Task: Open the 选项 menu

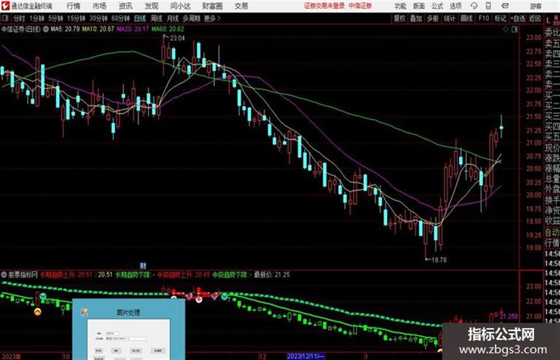Action: coord(455,6)
